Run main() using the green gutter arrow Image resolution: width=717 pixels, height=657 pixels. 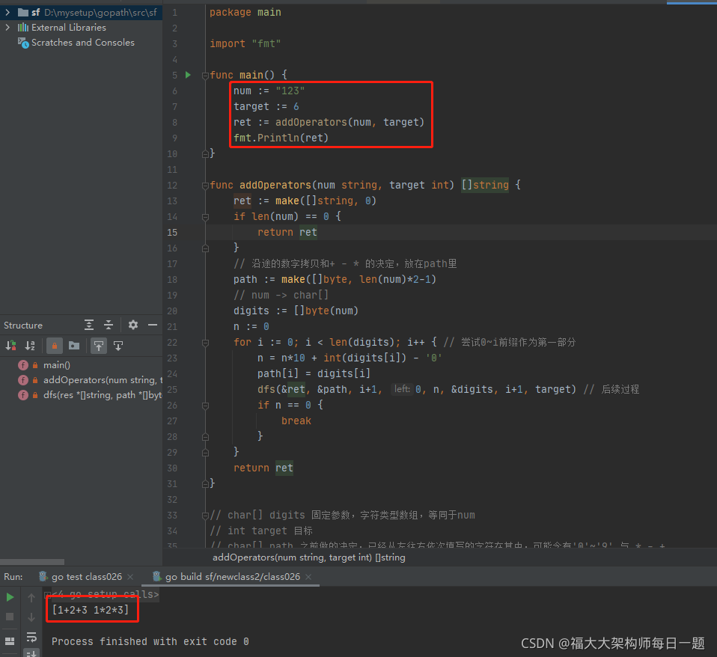pyautogui.click(x=188, y=75)
